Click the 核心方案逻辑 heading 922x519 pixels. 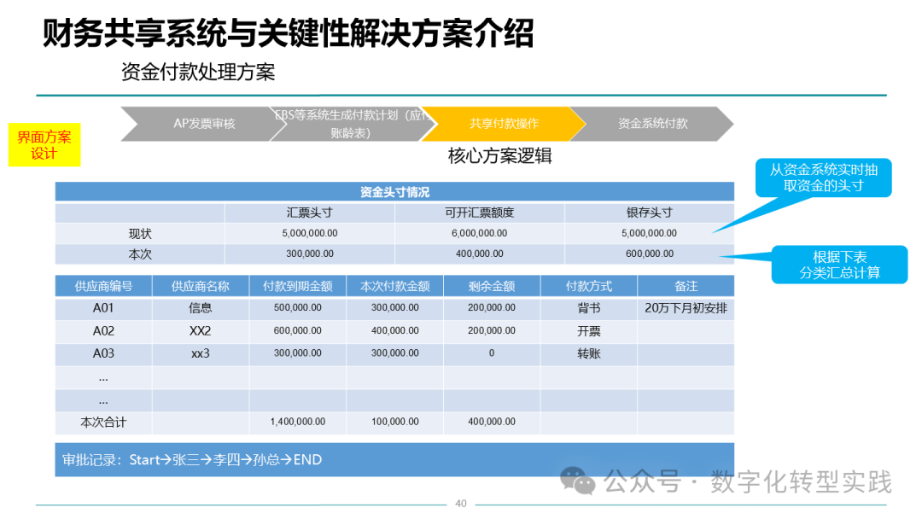tap(499, 156)
